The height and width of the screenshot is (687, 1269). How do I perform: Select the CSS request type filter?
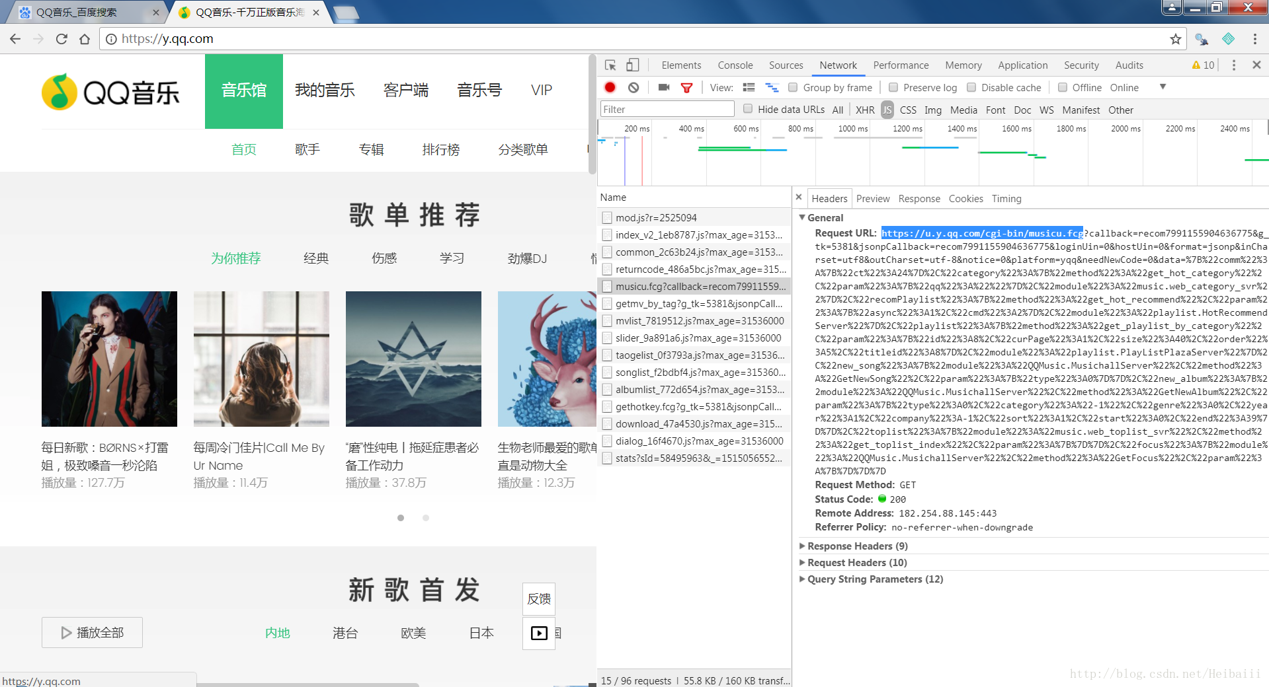pos(909,110)
